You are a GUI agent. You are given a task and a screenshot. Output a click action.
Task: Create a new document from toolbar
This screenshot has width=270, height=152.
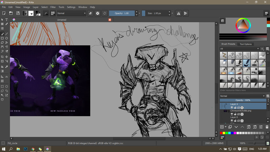[x=4, y=13]
